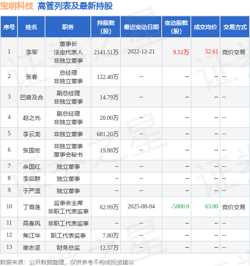This screenshot has width=250, height=266.
Task: Select the 最近变动日期 column header
Action: click(141, 27)
